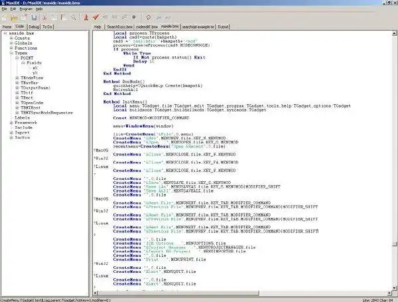Expand the TNavBar tree node

(x=17, y=83)
